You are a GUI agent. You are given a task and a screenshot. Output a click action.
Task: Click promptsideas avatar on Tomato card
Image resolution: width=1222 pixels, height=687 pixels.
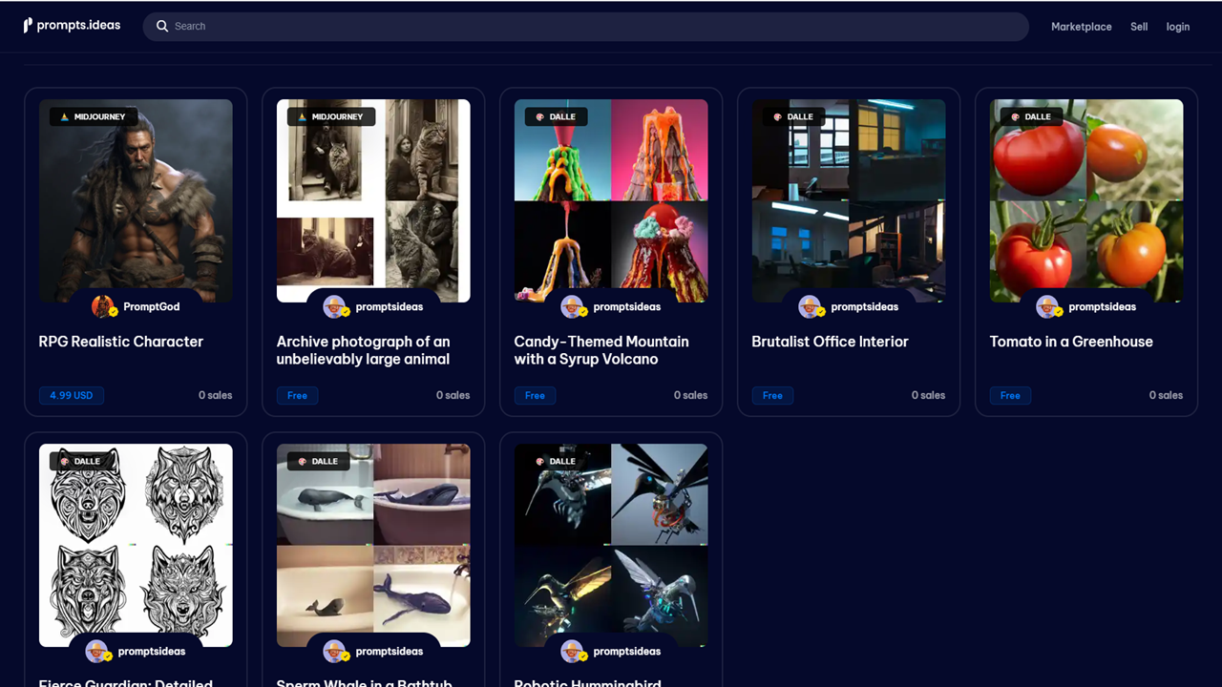point(1048,306)
